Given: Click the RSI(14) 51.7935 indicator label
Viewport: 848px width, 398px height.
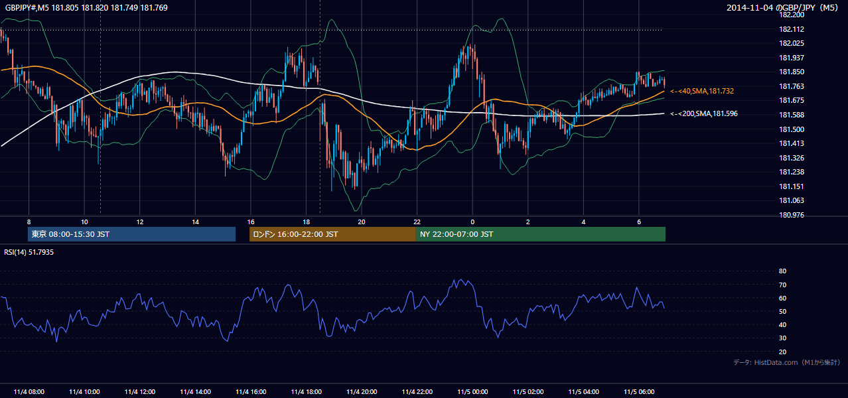Looking at the screenshot, I should pyautogui.click(x=29, y=252).
